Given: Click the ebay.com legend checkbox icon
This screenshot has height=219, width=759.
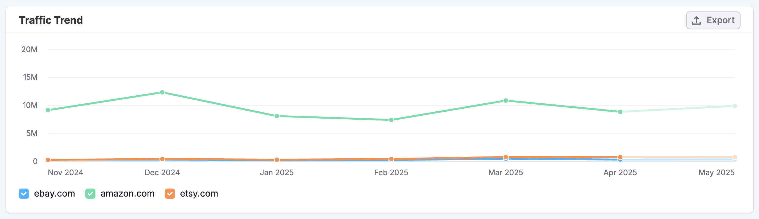Looking at the screenshot, I should click(24, 194).
